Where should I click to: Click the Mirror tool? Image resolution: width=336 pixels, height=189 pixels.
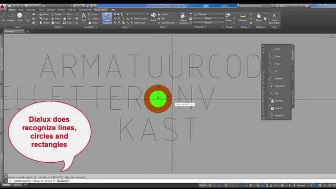pyautogui.click(x=56, y=19)
